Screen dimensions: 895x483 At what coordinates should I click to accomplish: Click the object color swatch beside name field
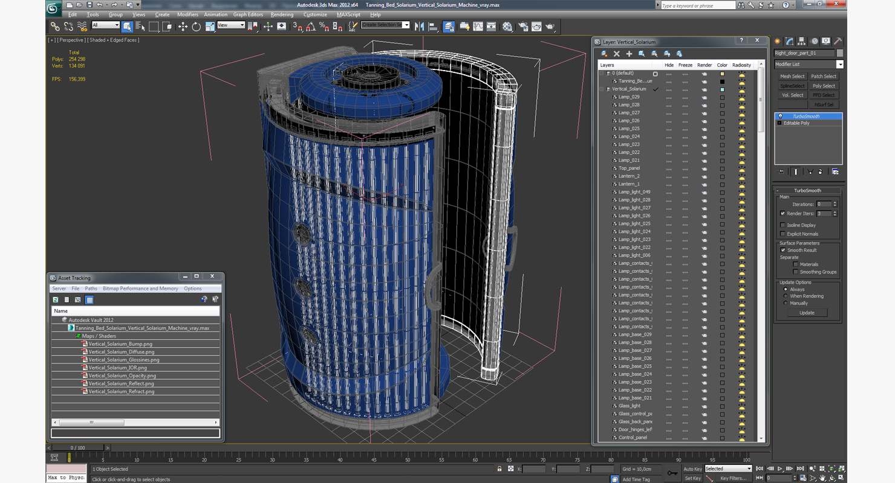(839, 53)
